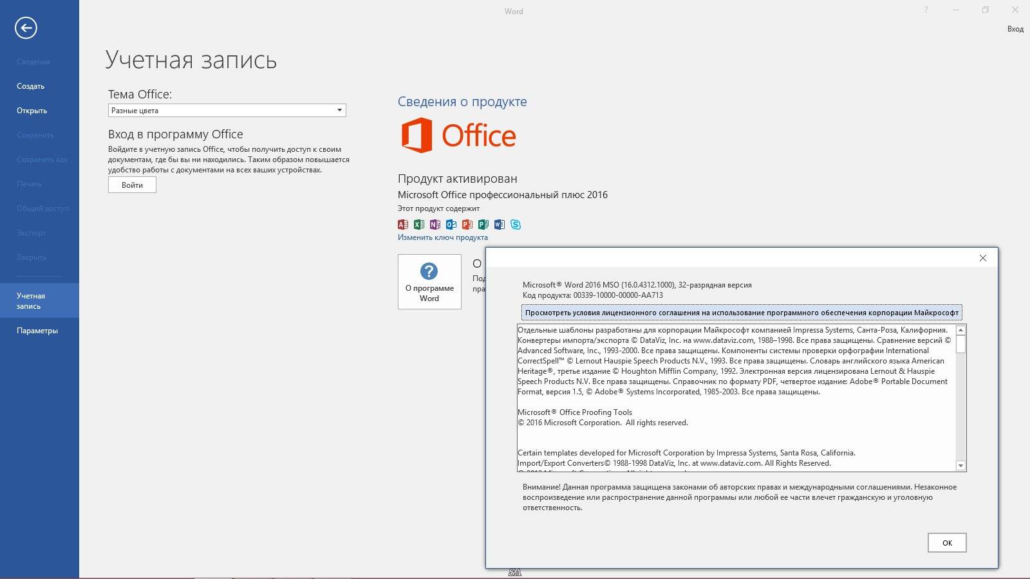Open the license agreement terms button
The width and height of the screenshot is (1030, 579).
742,313
